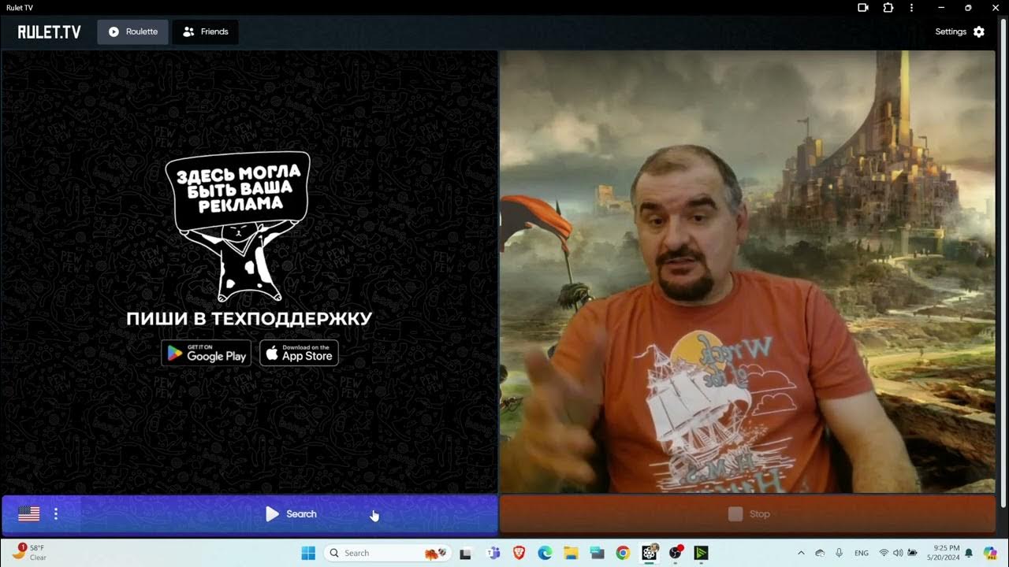Start the Search for a partner
1009x567 pixels.
coord(249,514)
